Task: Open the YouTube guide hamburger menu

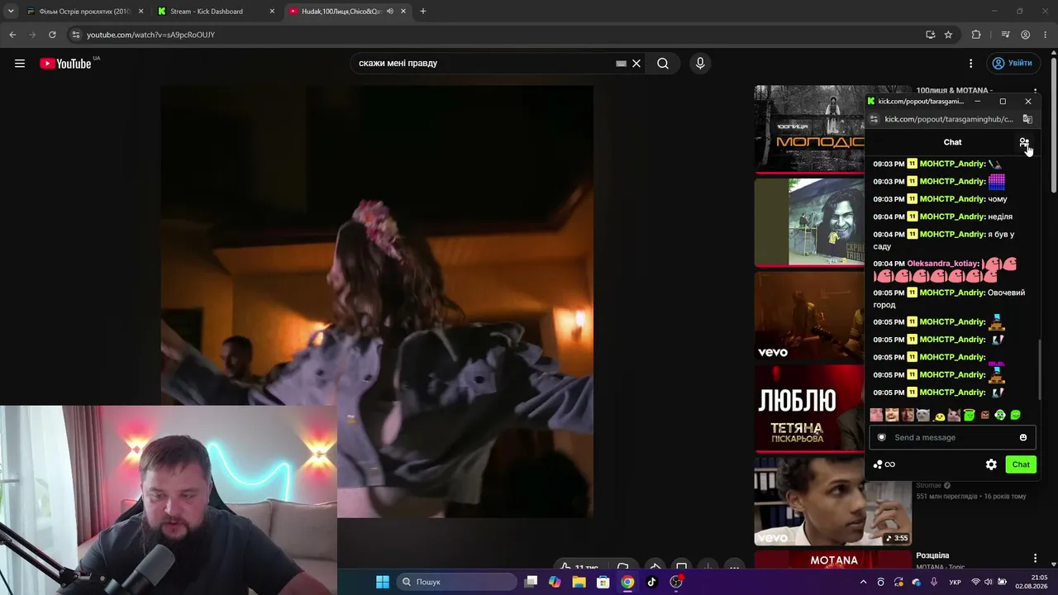Action: click(20, 64)
